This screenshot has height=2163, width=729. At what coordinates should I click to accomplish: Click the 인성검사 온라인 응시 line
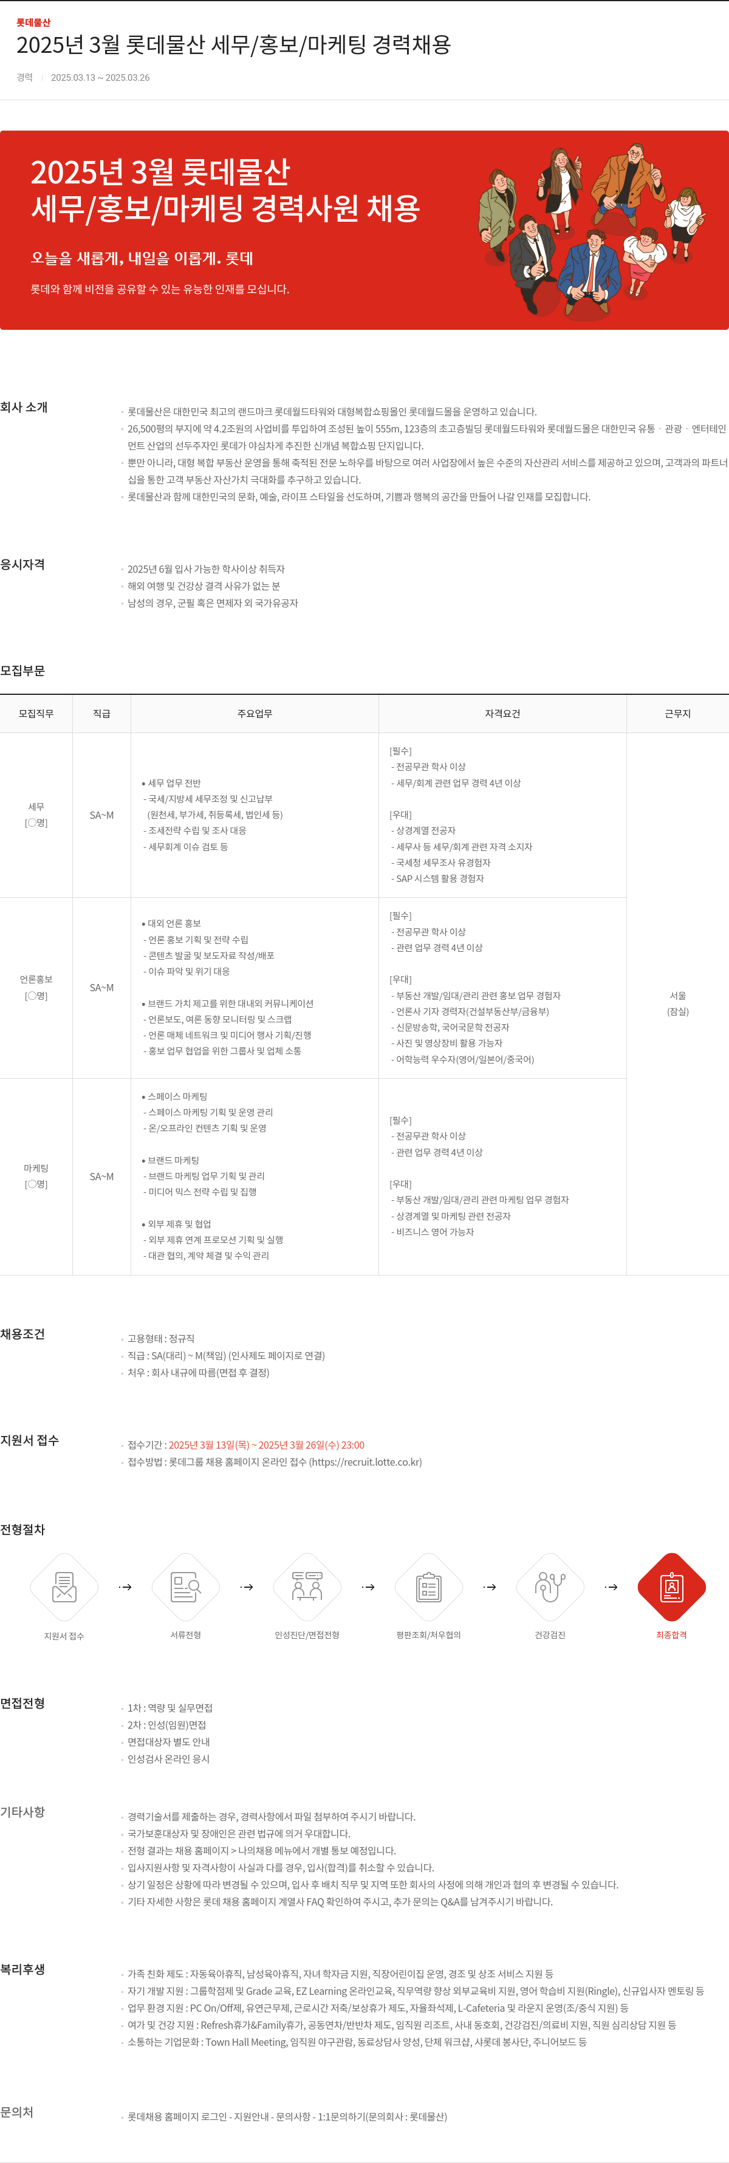pos(168,1759)
